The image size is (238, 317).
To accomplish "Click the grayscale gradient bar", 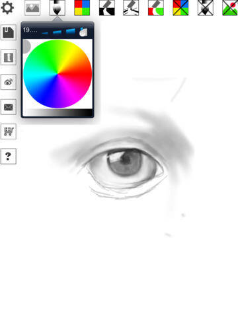I will 58,113.
